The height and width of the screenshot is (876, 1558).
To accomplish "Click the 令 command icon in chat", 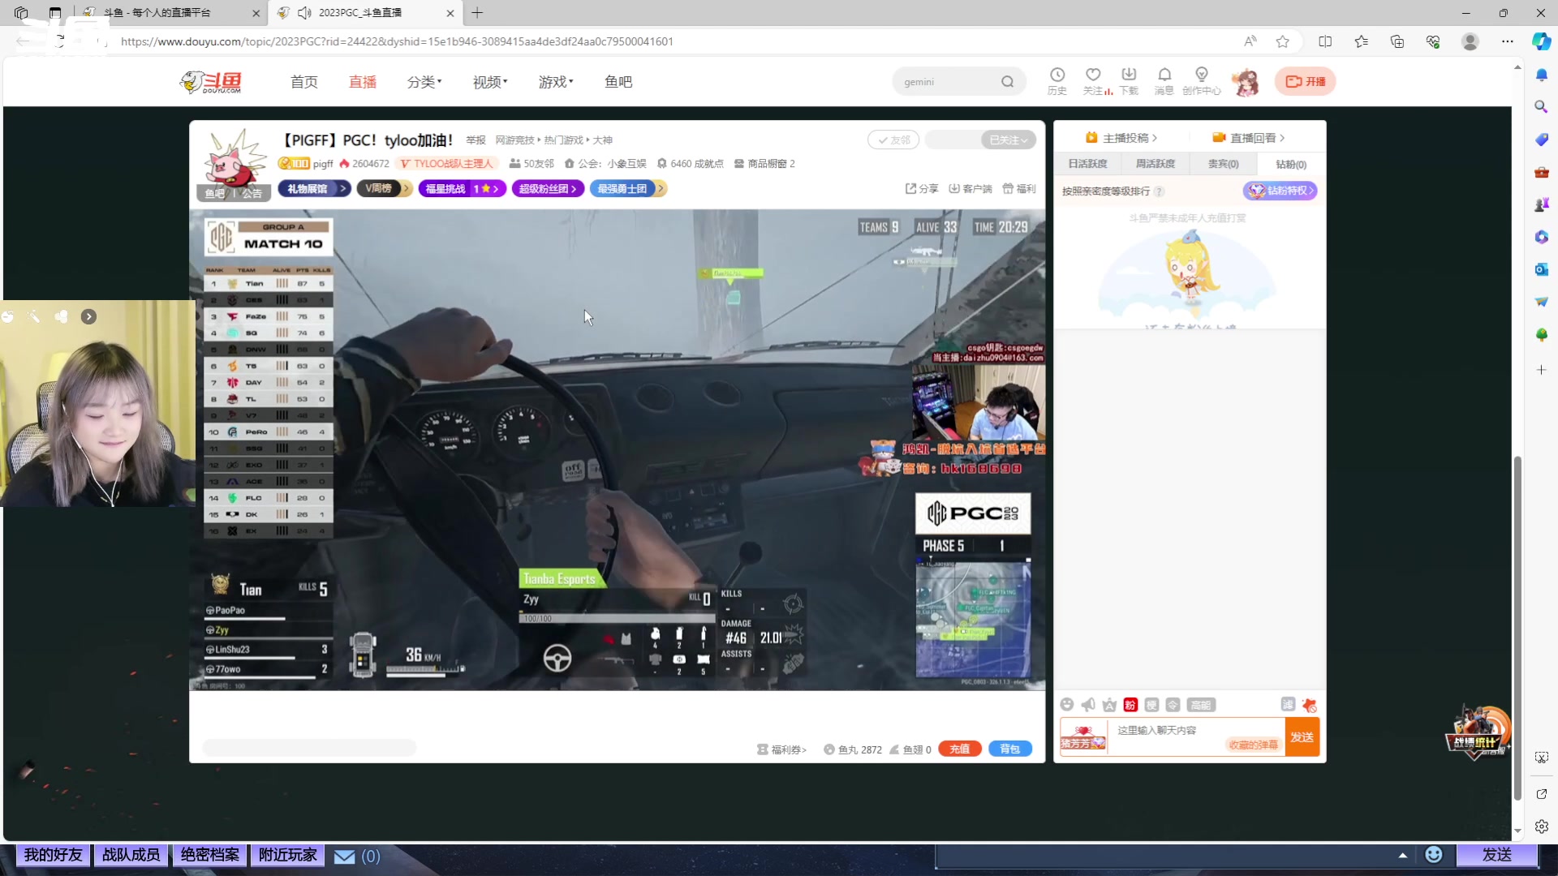I will 1173,705.
